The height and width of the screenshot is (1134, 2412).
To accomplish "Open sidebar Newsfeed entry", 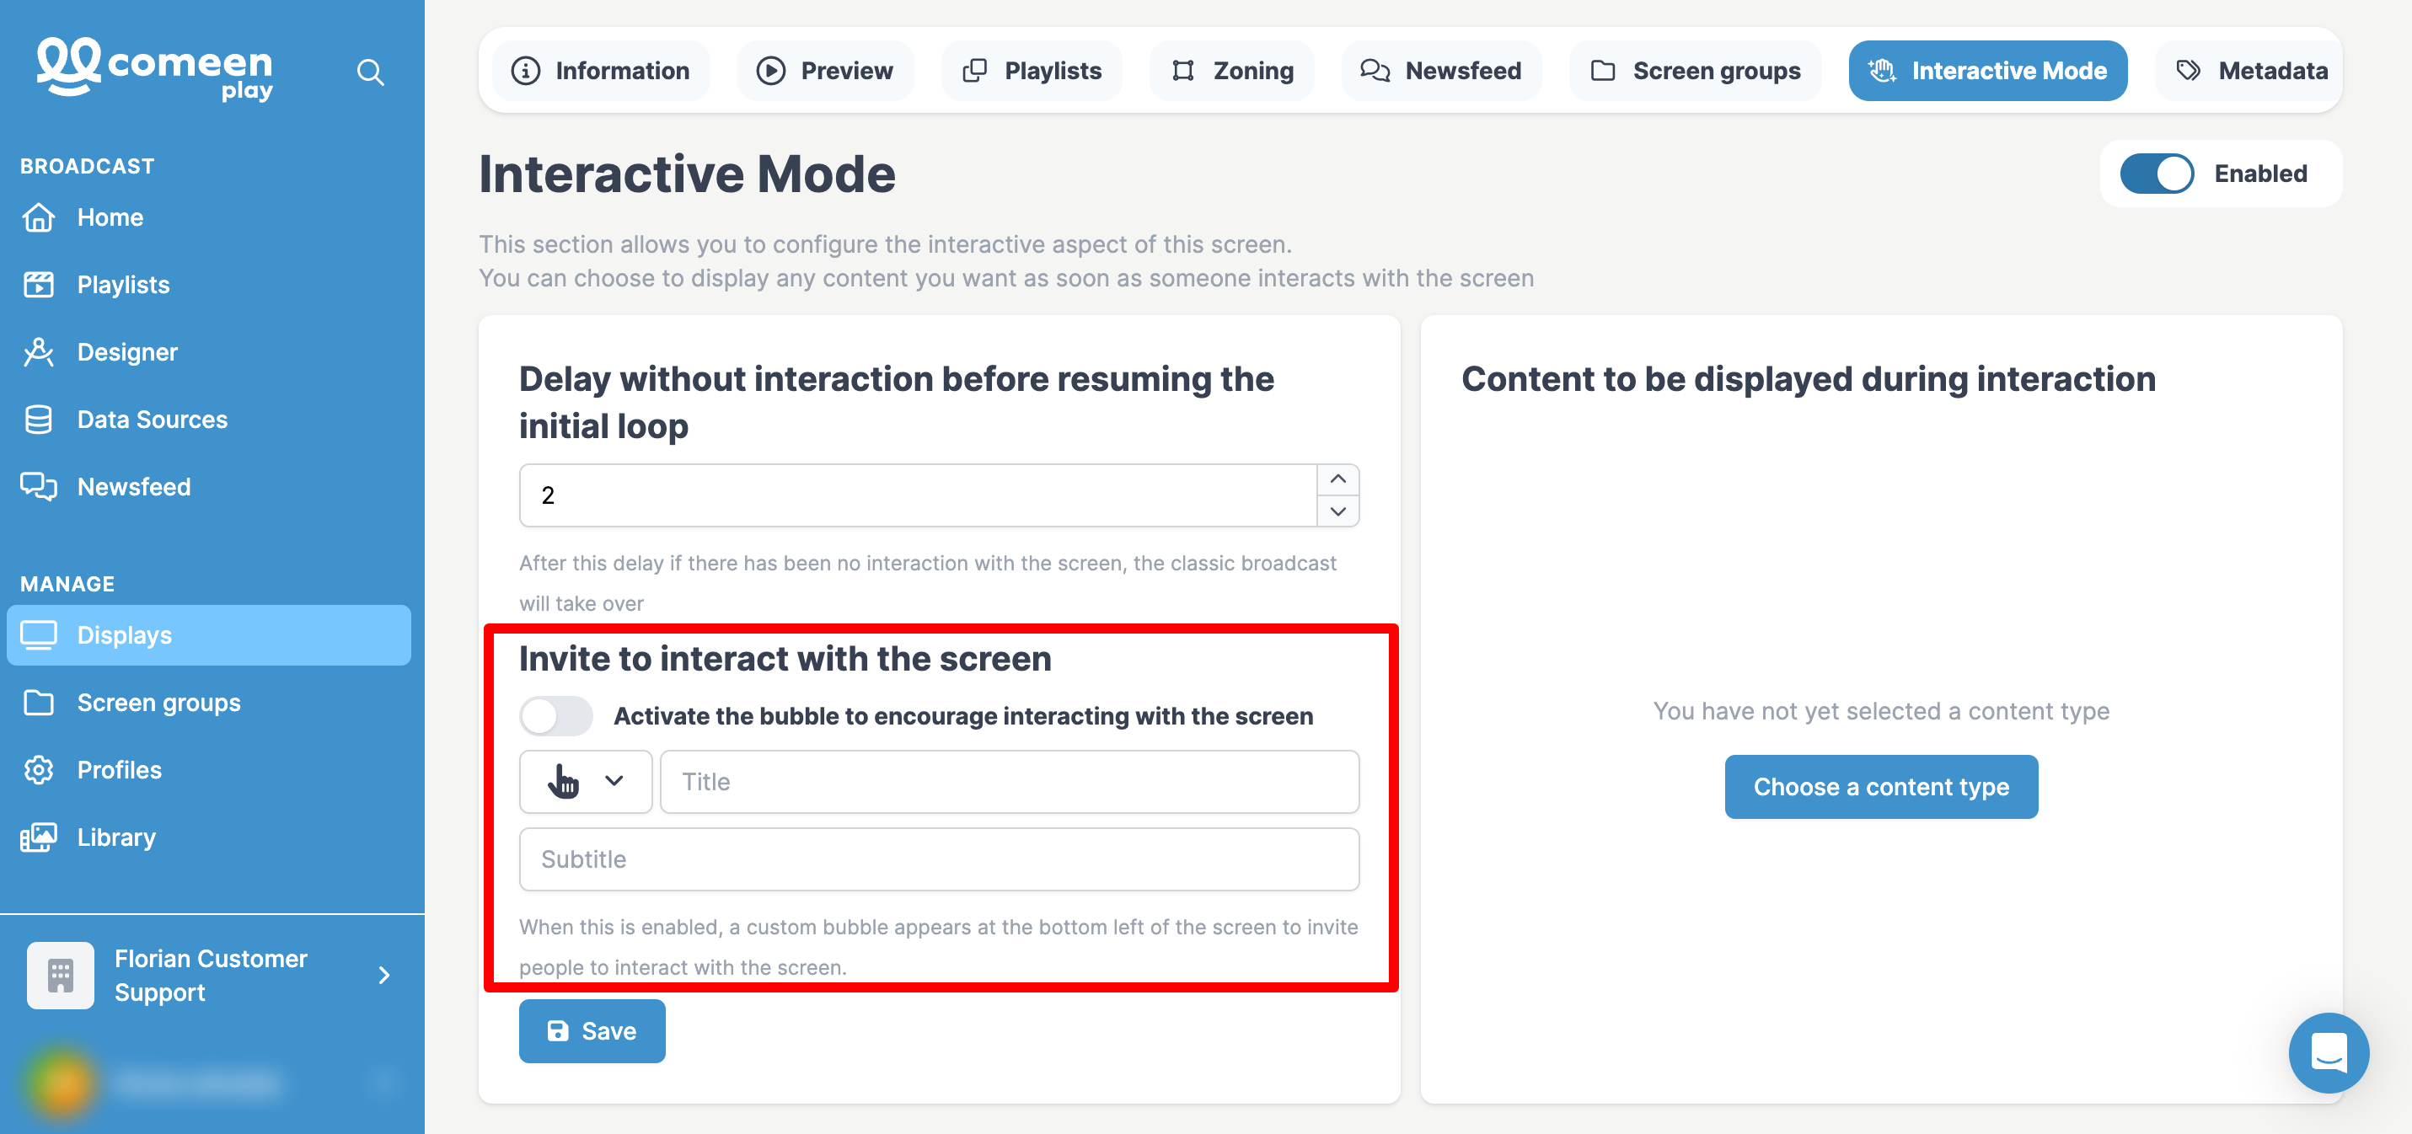I will coord(133,487).
